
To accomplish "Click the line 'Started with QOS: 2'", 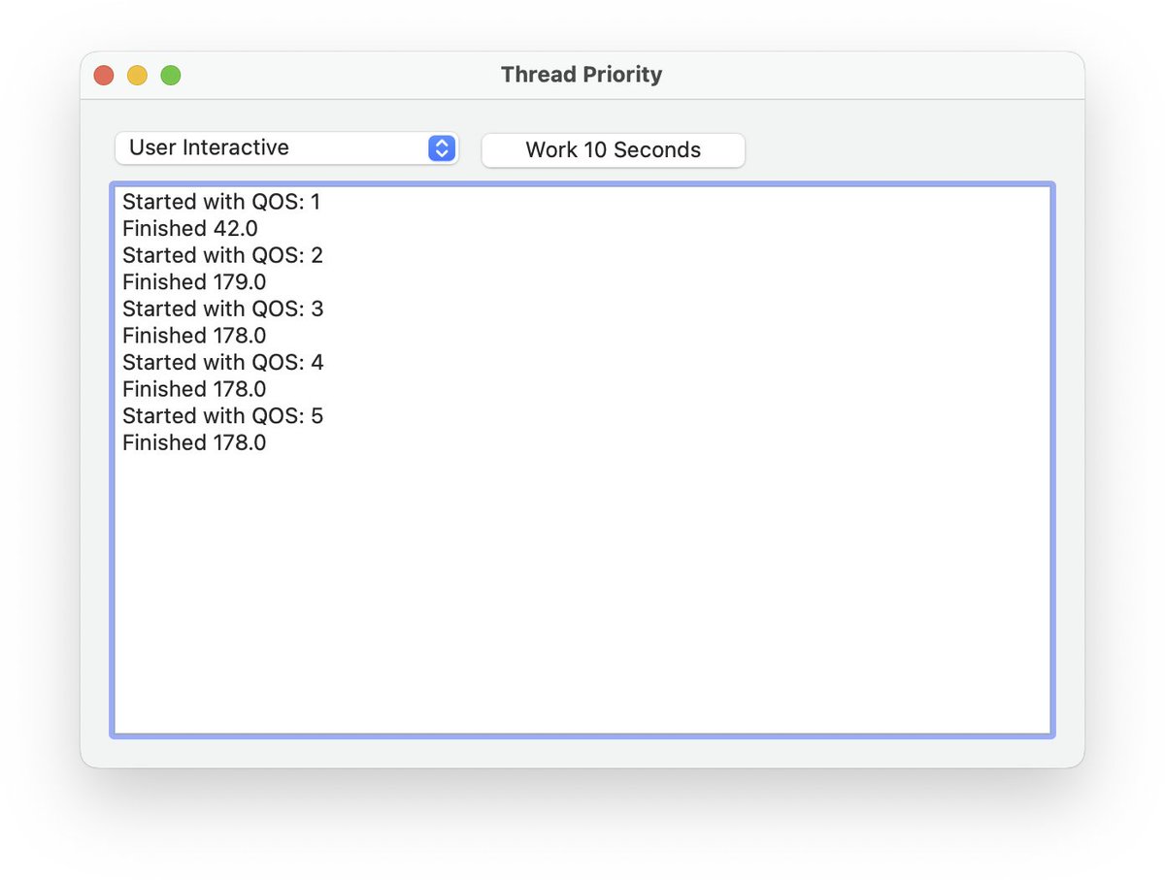I will coord(223,255).
